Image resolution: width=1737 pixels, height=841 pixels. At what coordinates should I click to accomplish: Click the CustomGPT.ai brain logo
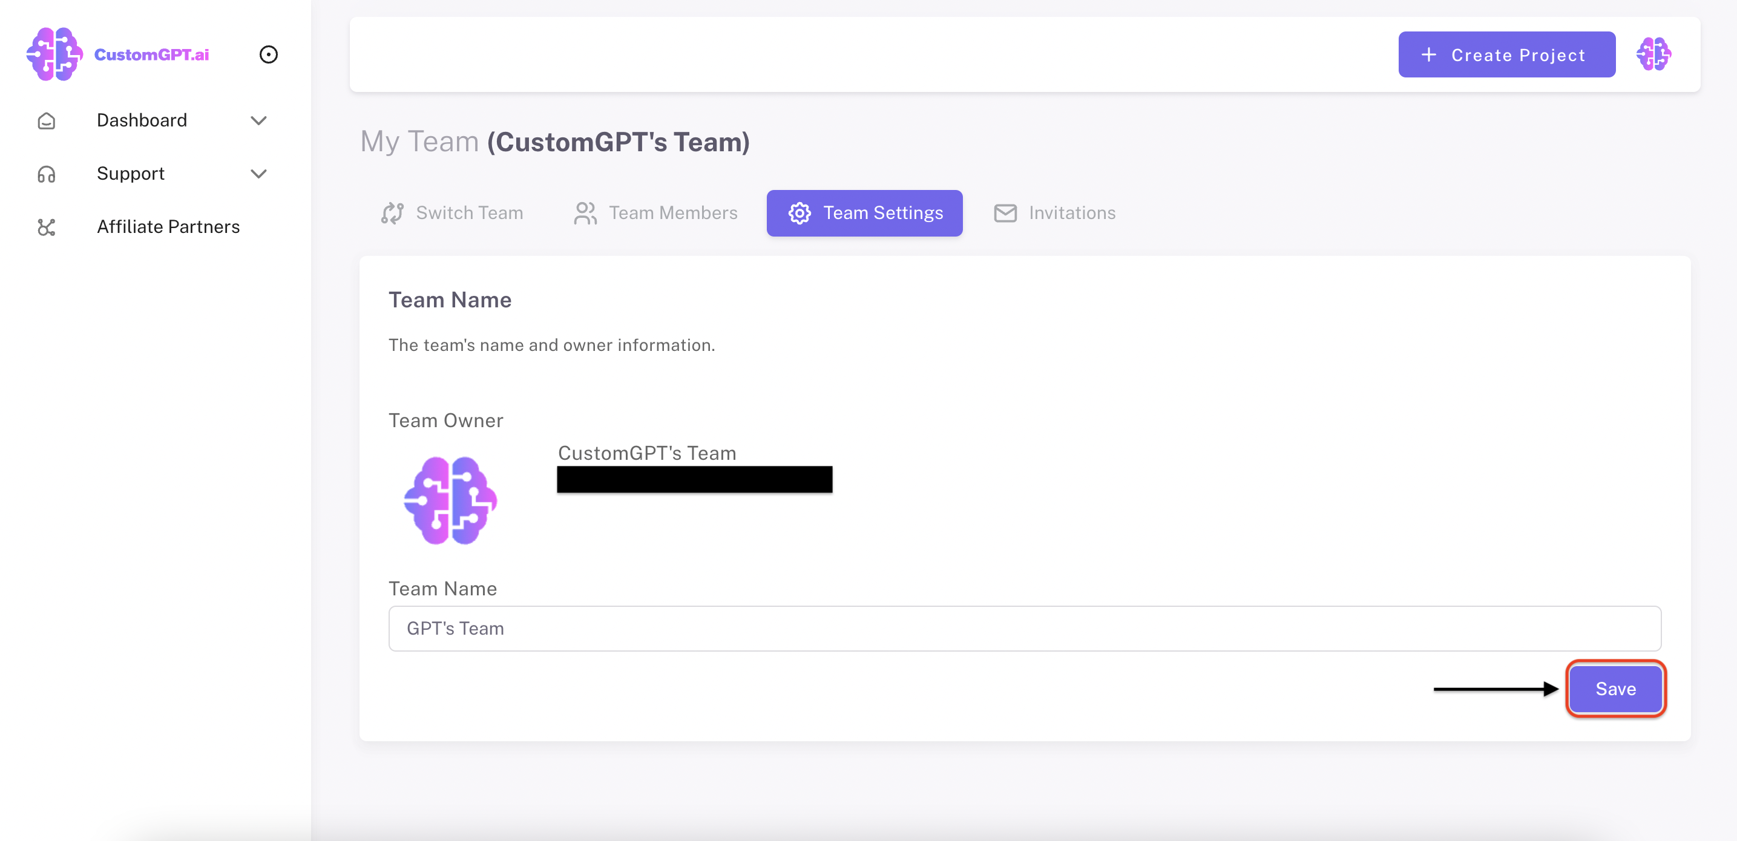coord(54,54)
